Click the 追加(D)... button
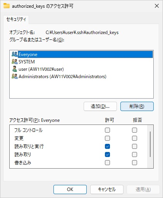Image resolution: width=163 pixels, height=198 pixels. pyautogui.click(x=100, y=106)
